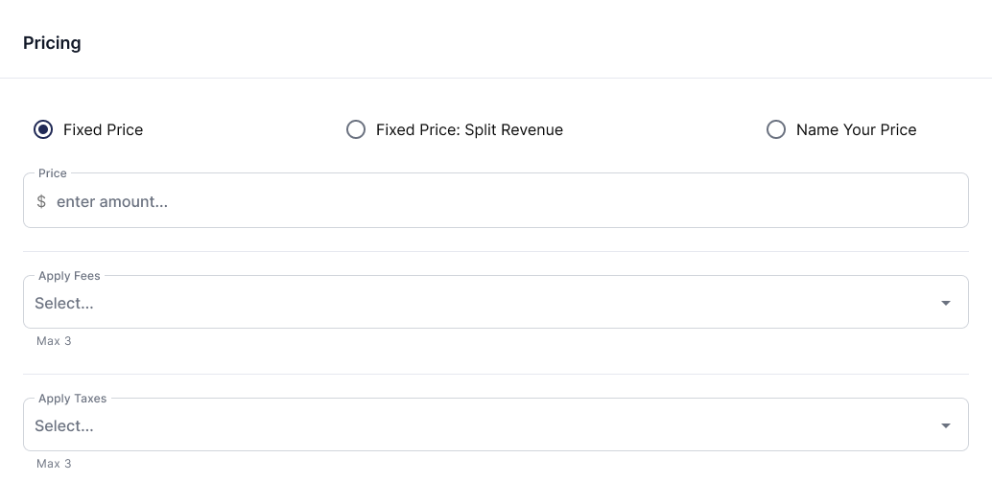Open the Apply Fees select box
Screen dimensions: 992x504
click(496, 302)
